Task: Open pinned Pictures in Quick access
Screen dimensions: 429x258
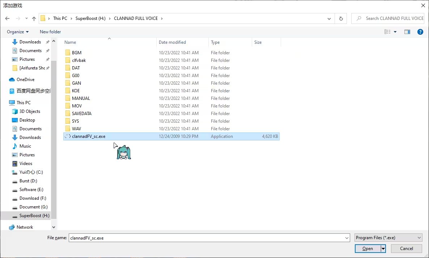Action: click(27, 59)
